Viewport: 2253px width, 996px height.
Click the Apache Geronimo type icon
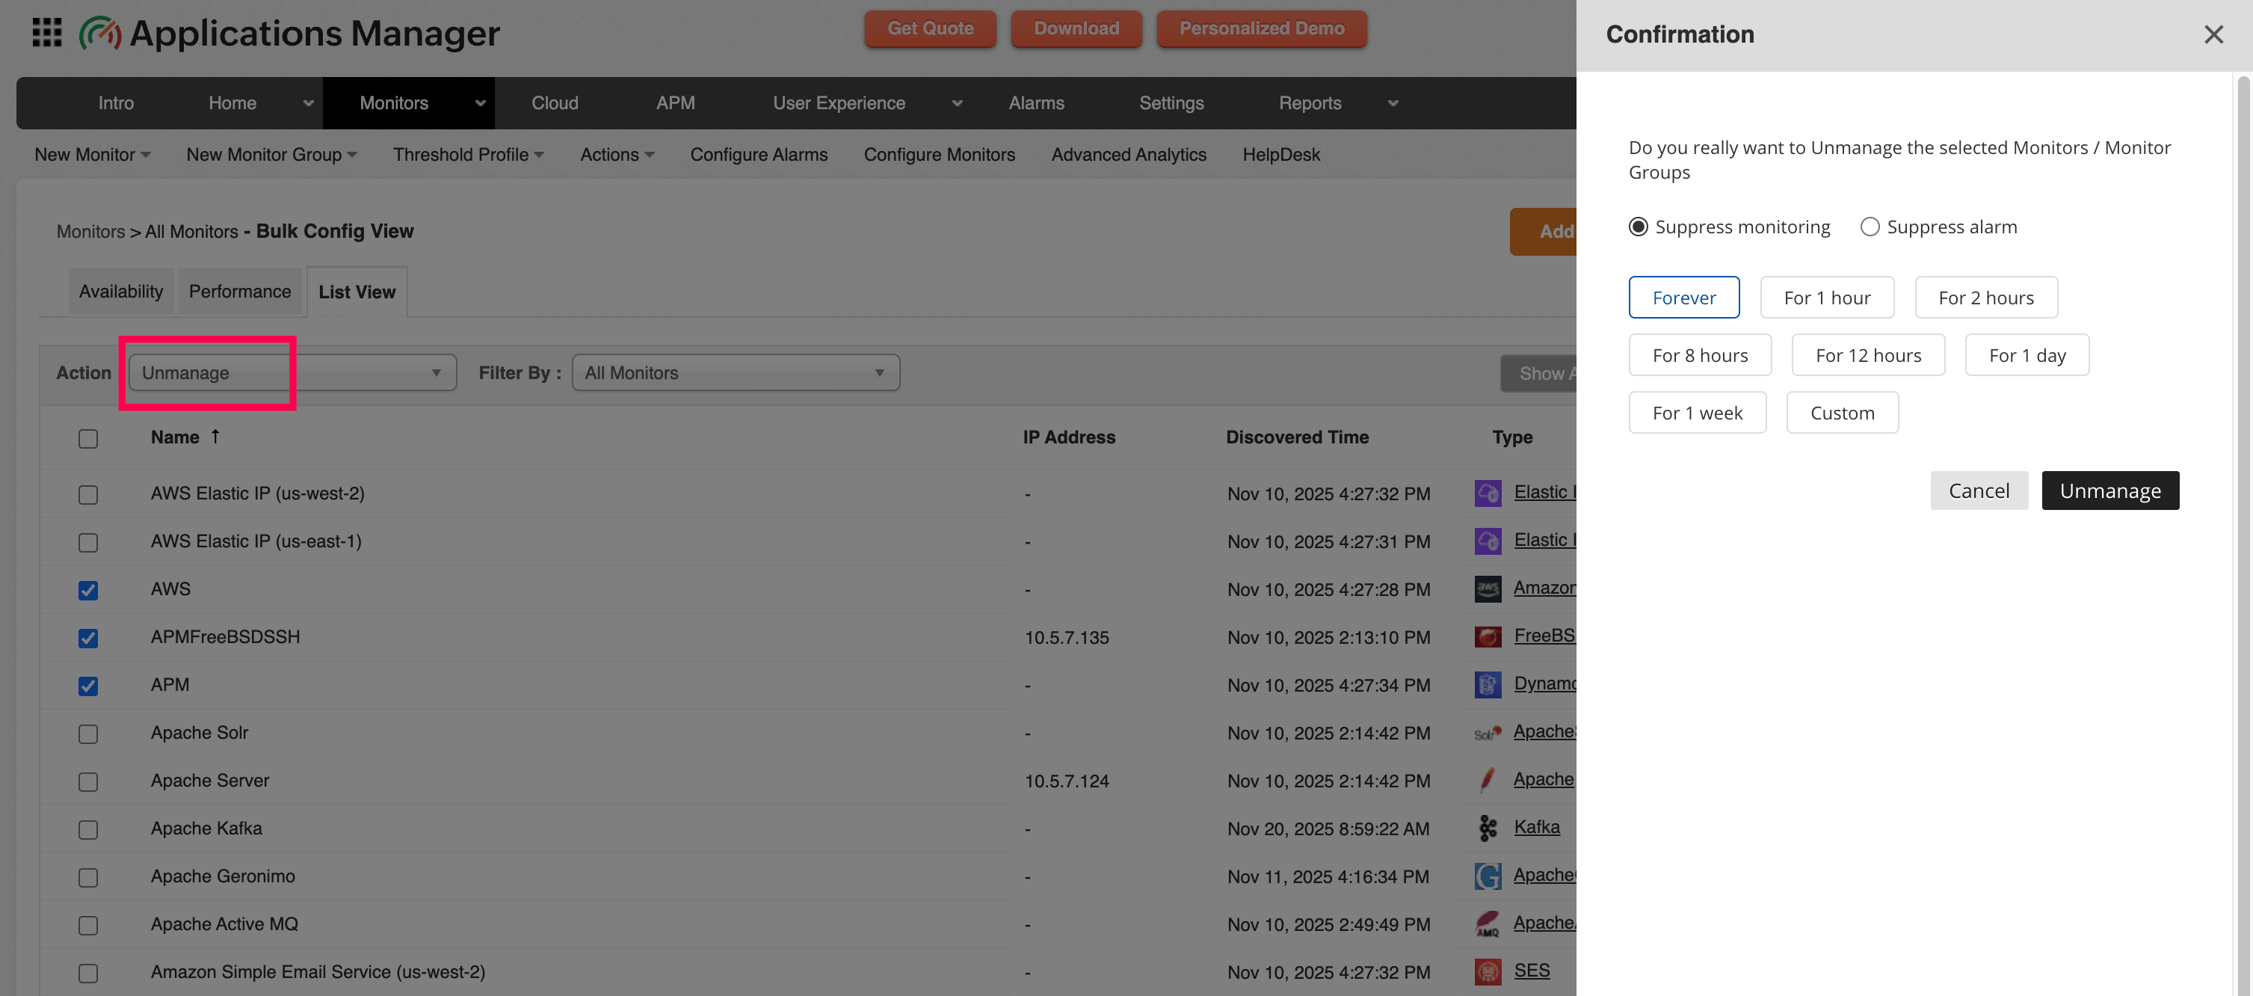pyautogui.click(x=1488, y=876)
